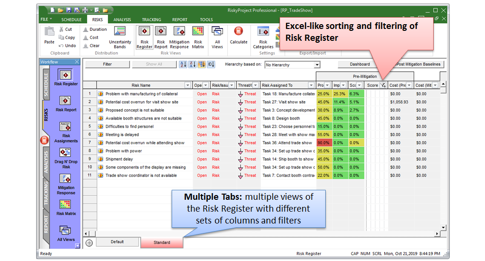Add a new tab with the plus button
The image size is (485, 261).
pos(89,243)
